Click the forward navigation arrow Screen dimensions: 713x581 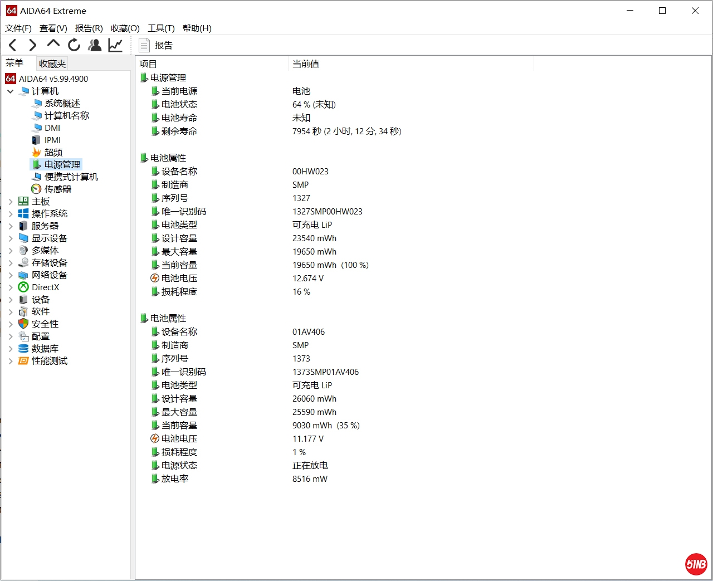point(33,45)
